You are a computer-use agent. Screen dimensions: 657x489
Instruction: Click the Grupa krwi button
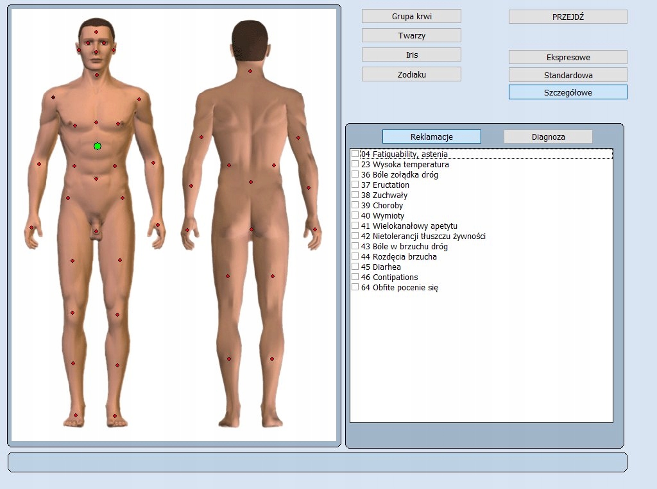[x=411, y=16]
